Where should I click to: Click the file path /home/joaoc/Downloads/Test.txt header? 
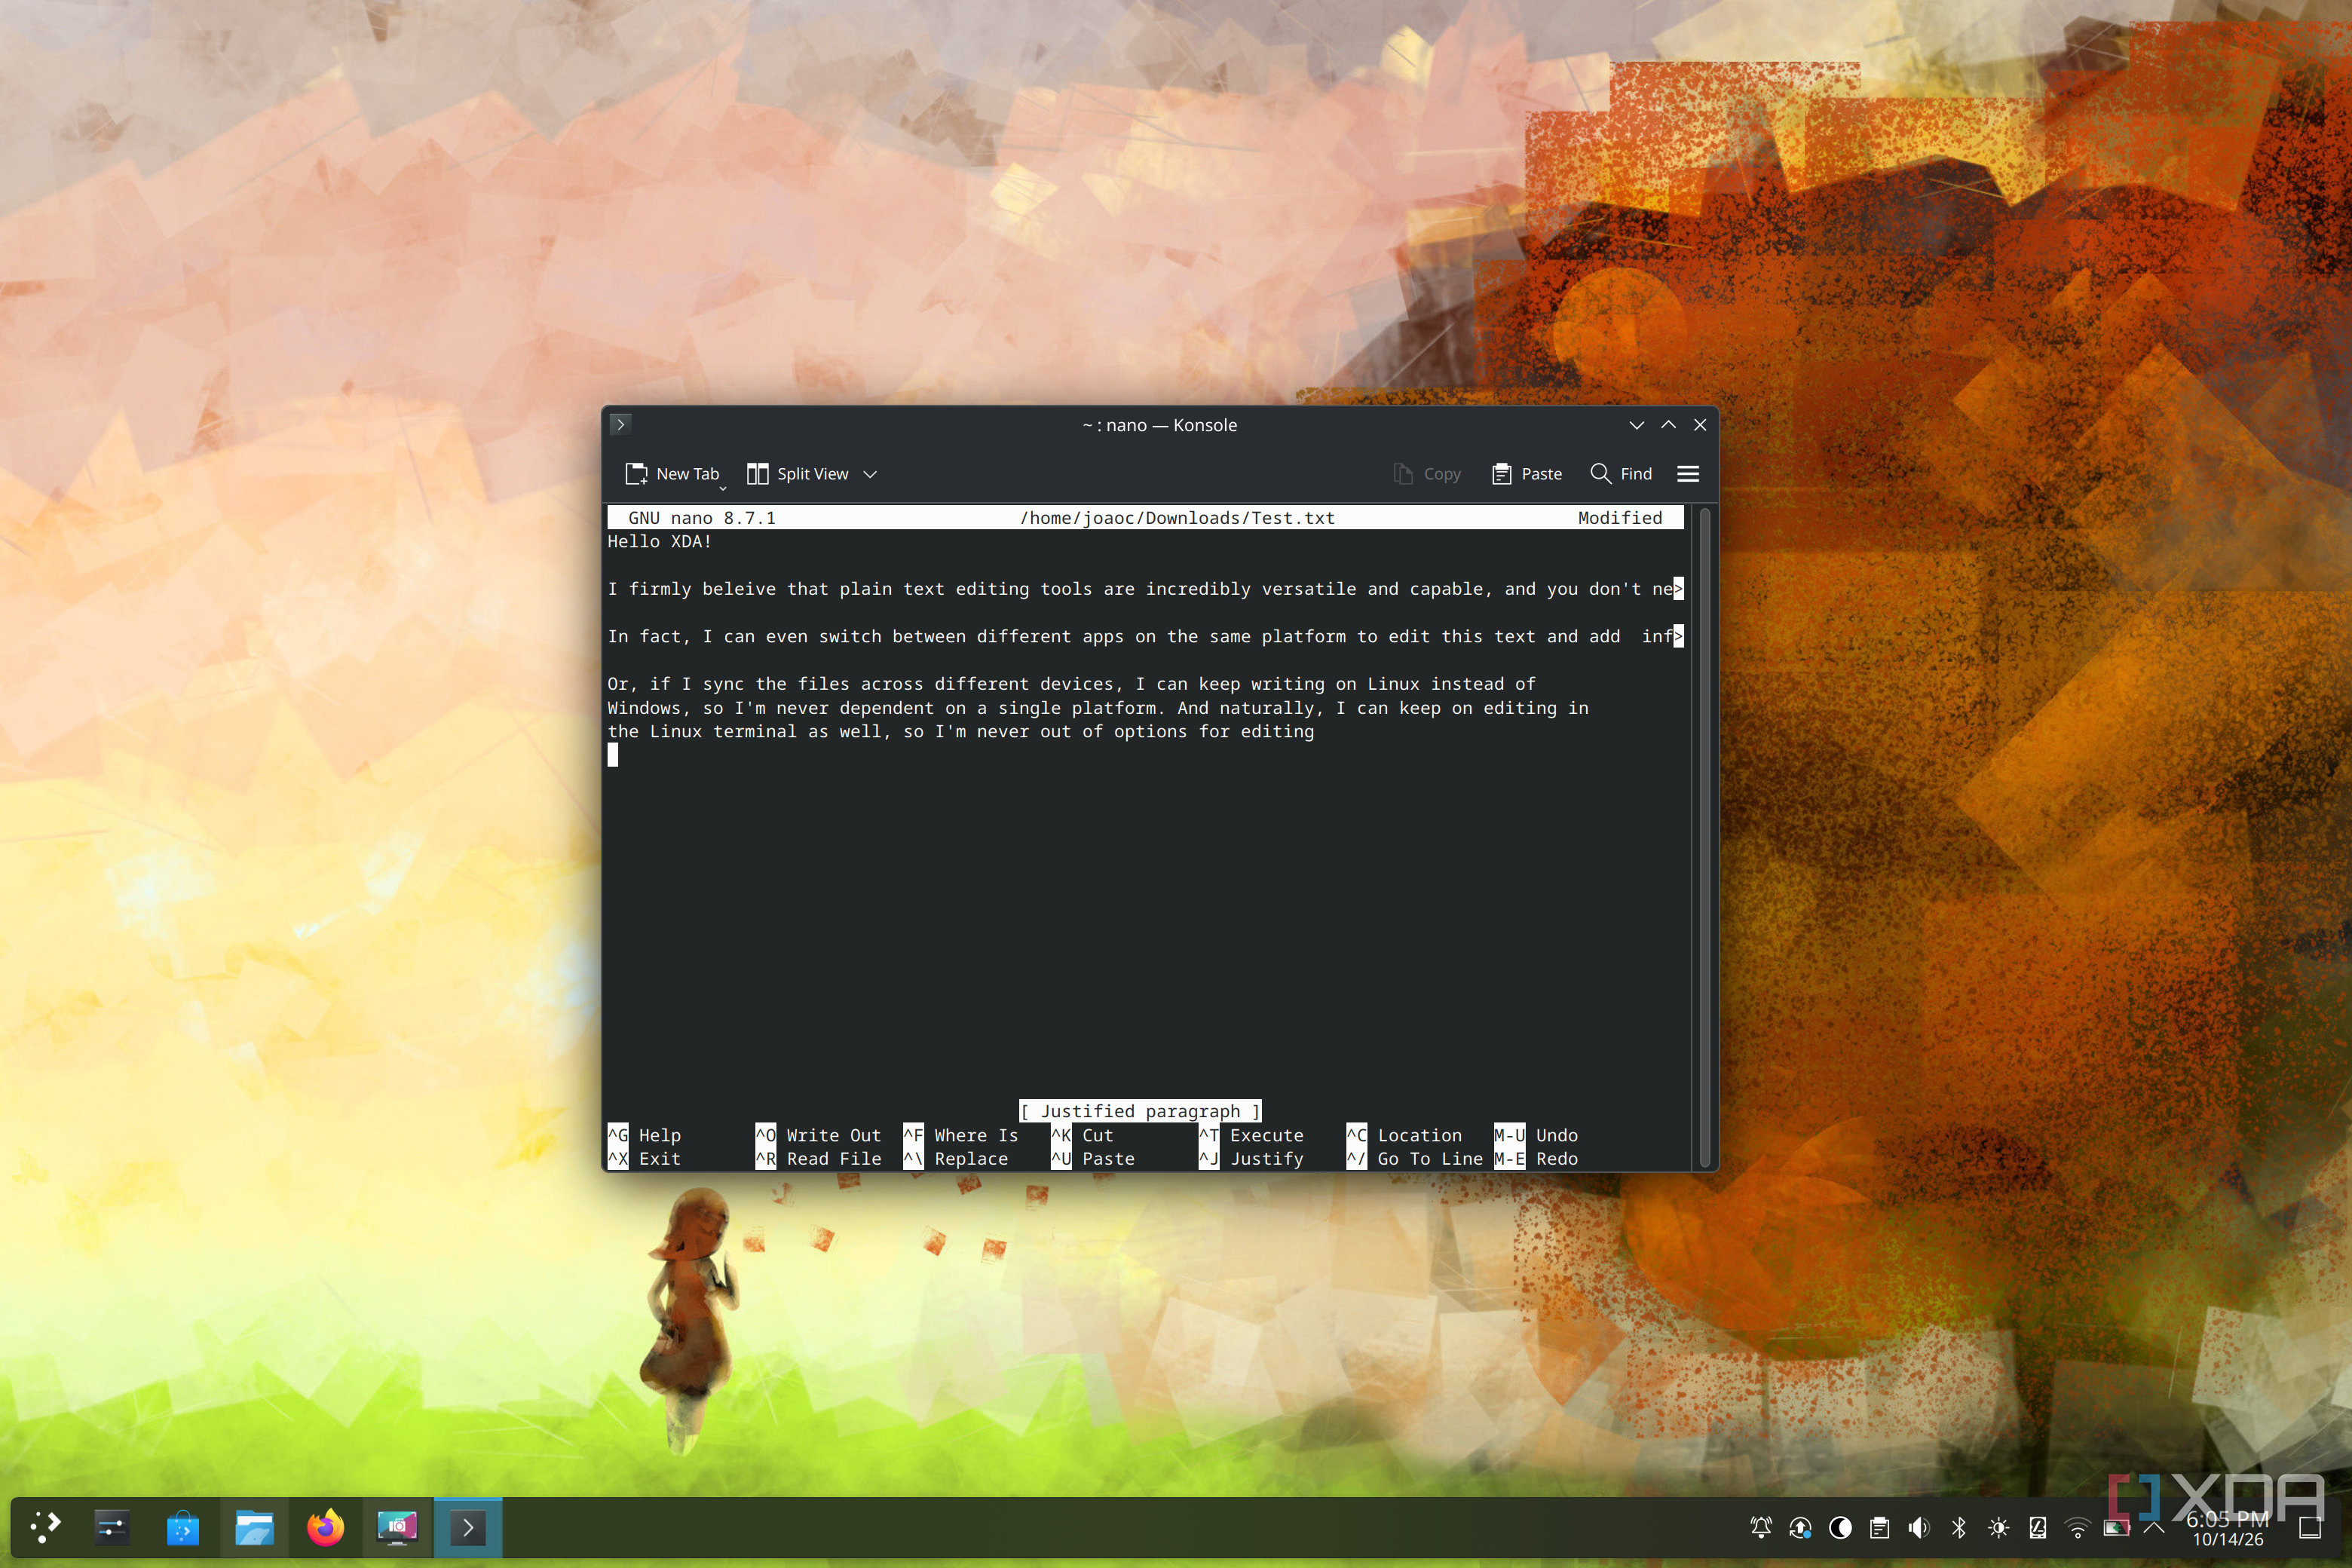[x=1177, y=518]
